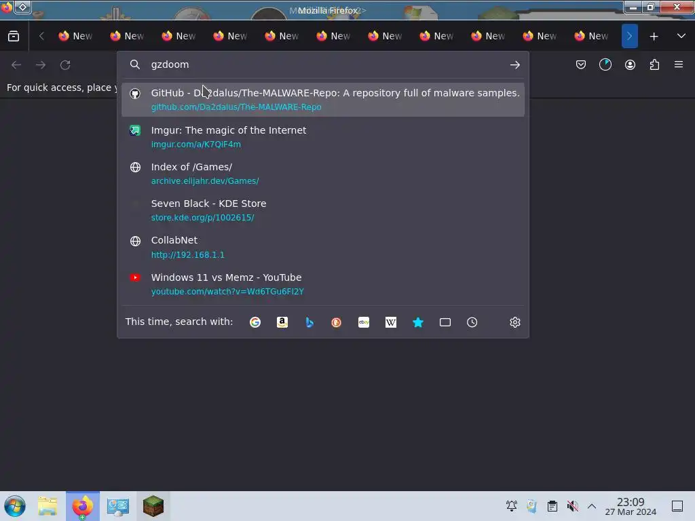Viewport: 695px width, 521px height.
Task: Search this time with Wikipedia
Action: (x=390, y=322)
